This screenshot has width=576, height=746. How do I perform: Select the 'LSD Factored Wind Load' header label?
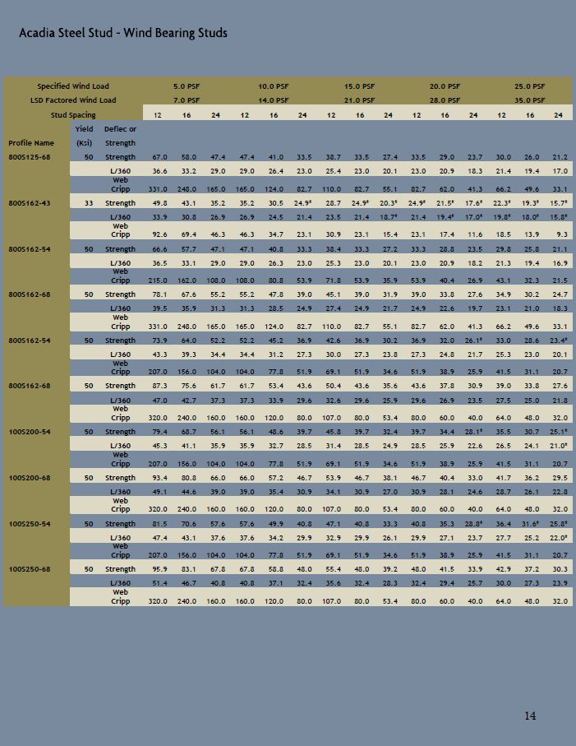coord(73,100)
